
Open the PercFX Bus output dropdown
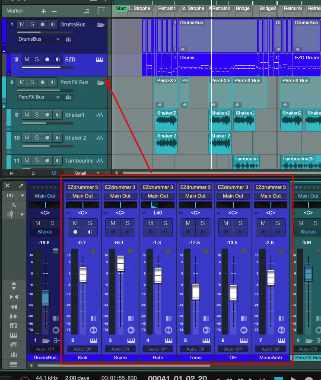pos(39,97)
